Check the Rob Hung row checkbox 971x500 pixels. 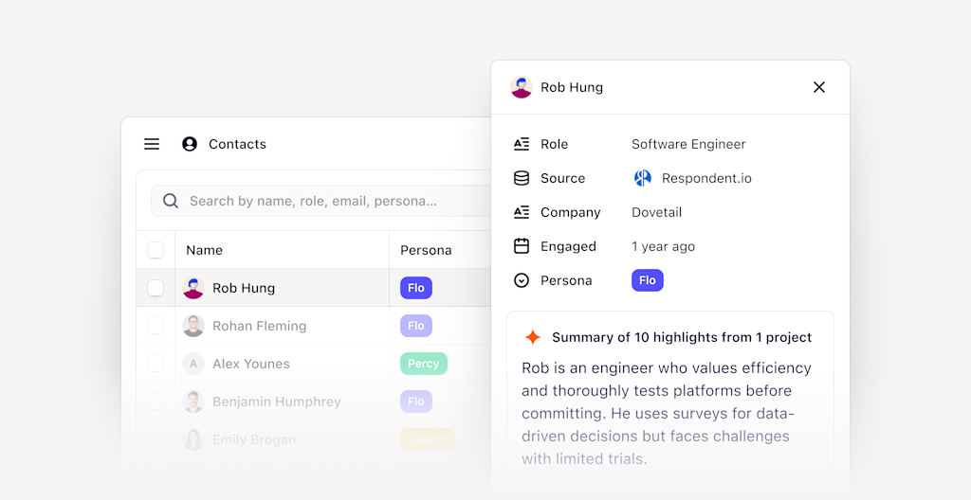(156, 288)
